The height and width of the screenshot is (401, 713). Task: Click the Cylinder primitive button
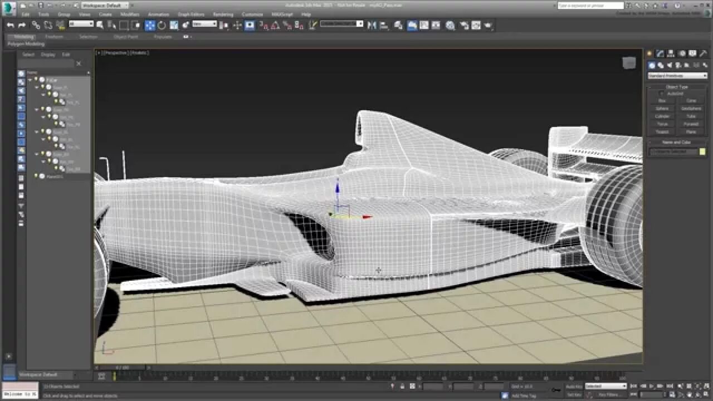point(662,116)
